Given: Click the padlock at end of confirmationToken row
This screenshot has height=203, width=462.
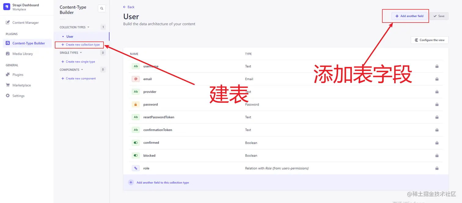Looking at the screenshot, I should pos(437,130).
